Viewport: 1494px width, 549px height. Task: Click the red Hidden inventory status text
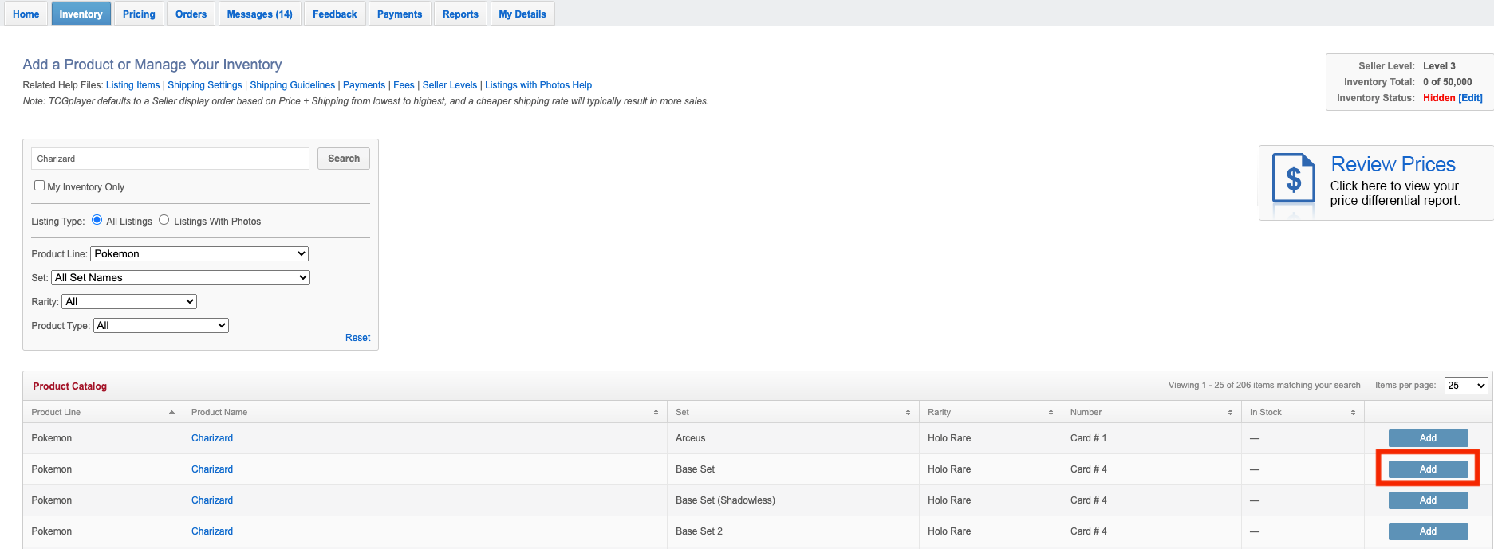pyautogui.click(x=1439, y=98)
